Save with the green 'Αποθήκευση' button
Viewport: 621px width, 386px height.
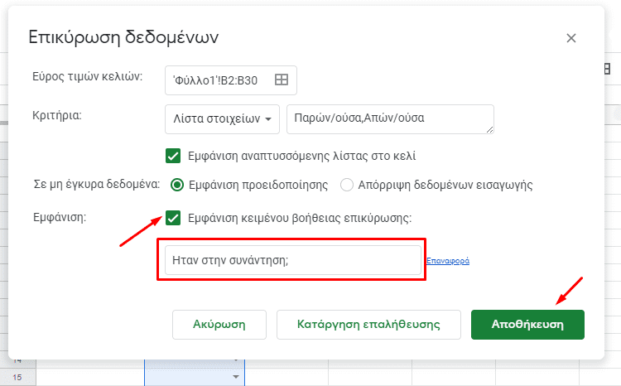pyautogui.click(x=527, y=325)
